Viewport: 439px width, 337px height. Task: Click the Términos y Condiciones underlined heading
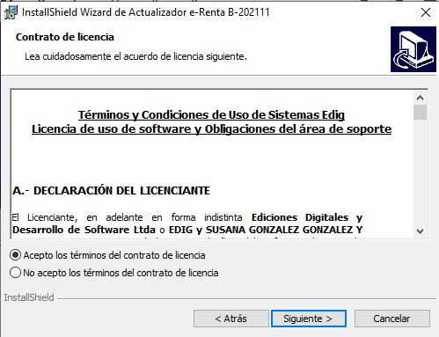coord(211,114)
